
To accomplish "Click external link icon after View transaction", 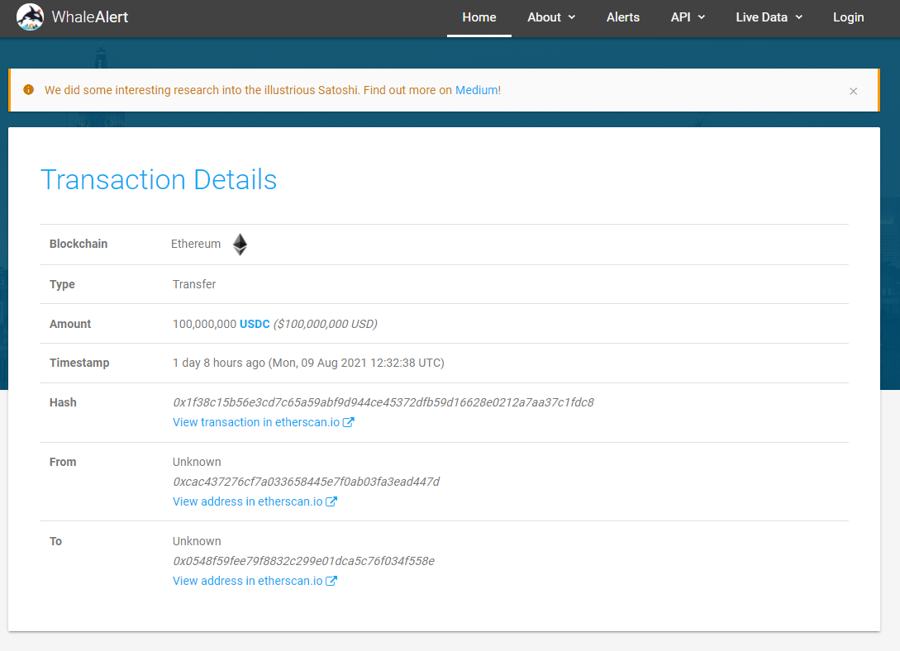I will coord(349,422).
